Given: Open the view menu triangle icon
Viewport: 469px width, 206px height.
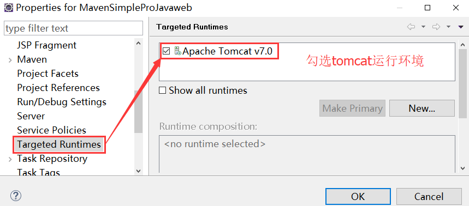Looking at the screenshot, I should click(461, 27).
